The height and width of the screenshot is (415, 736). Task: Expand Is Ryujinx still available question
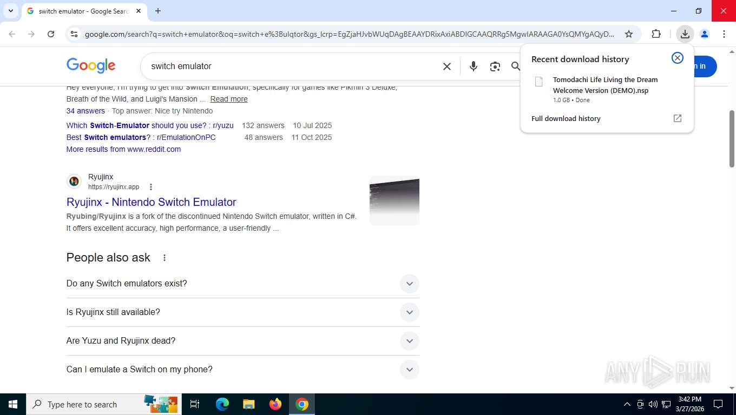point(243,312)
